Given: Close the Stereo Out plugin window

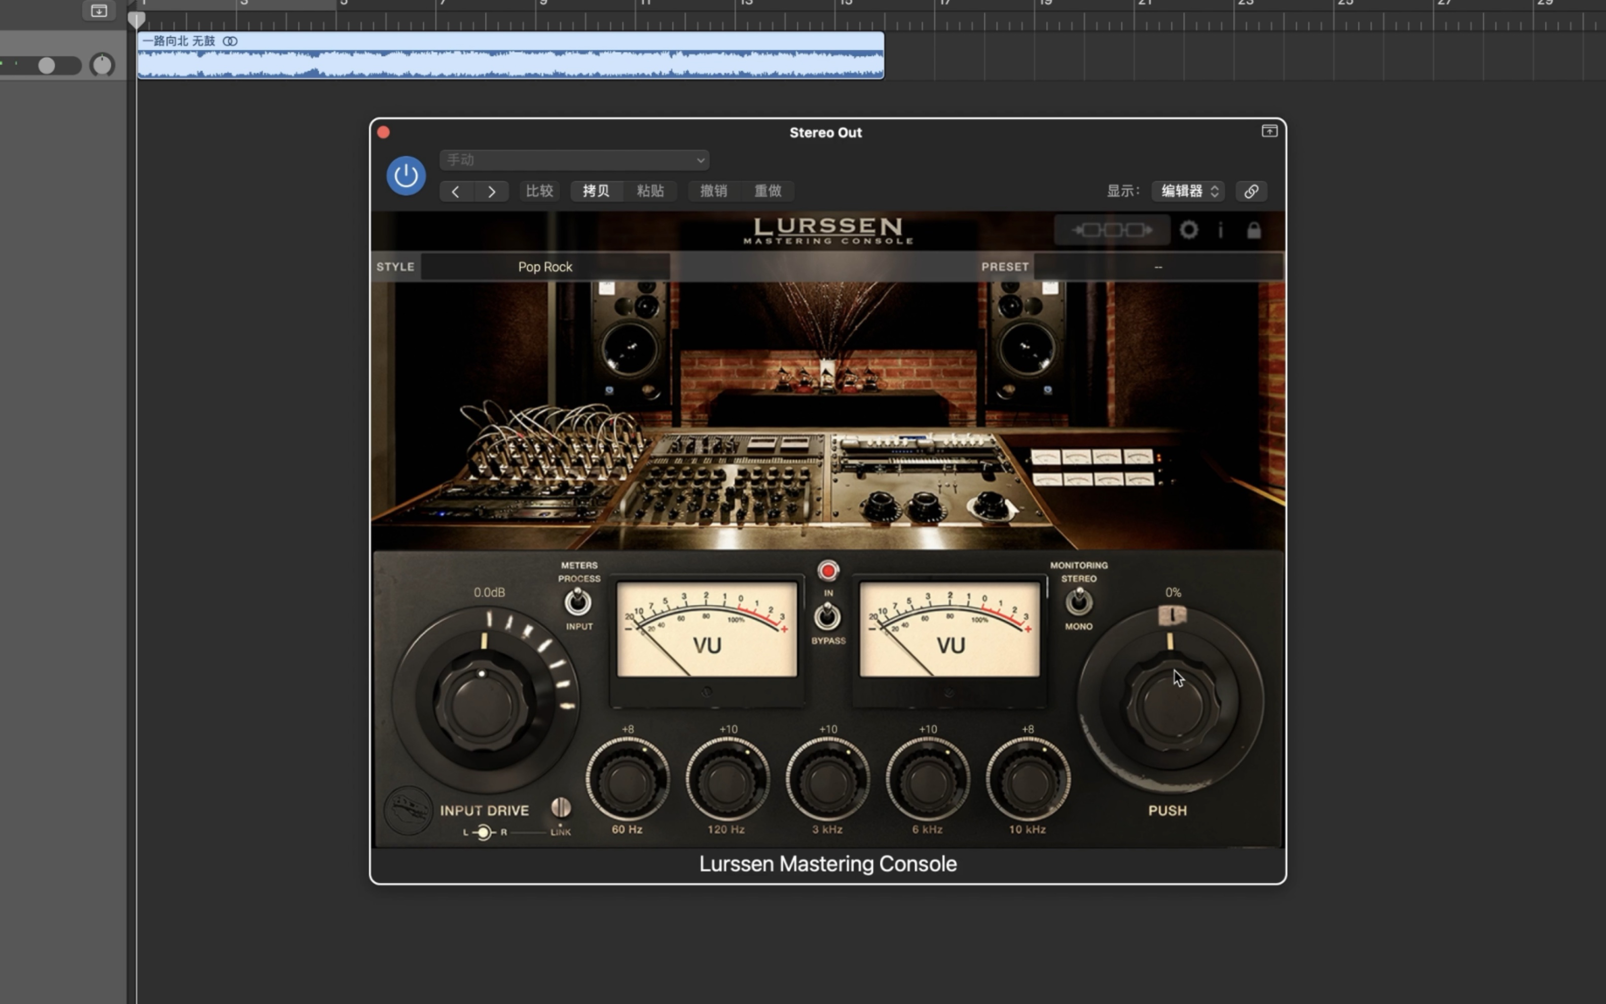Looking at the screenshot, I should tap(384, 132).
